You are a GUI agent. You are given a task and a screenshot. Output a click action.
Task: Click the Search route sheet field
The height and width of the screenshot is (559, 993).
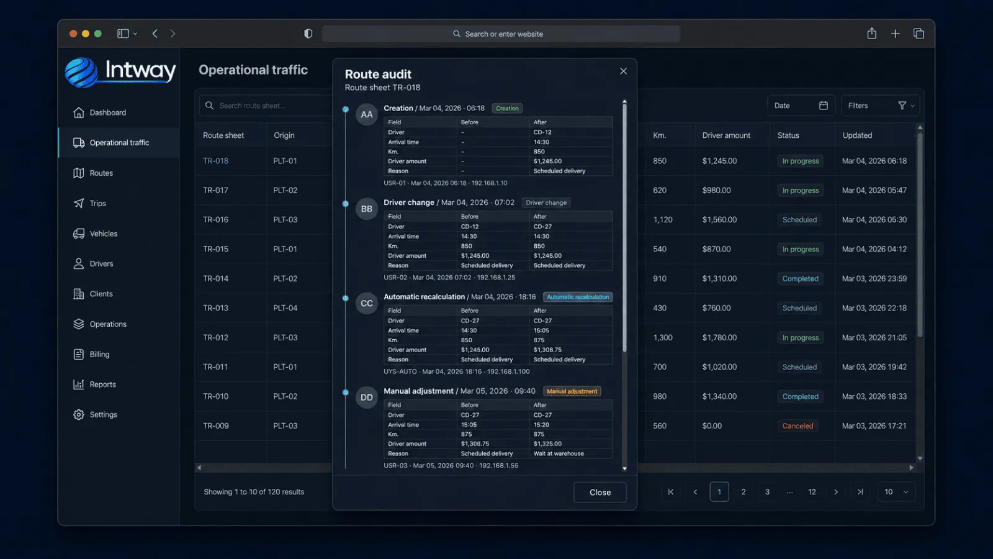click(x=267, y=106)
